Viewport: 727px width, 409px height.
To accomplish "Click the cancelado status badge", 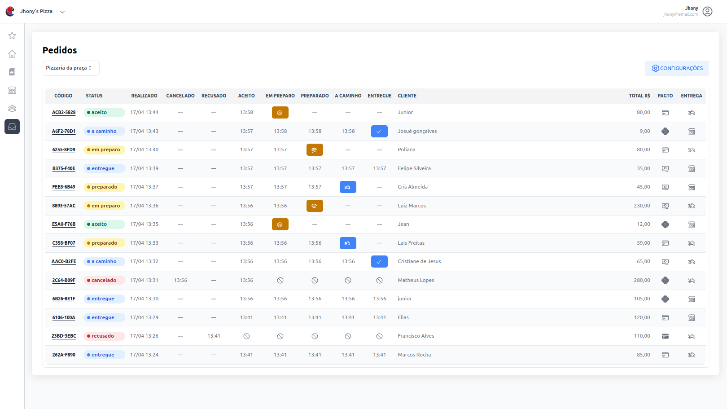I will click(x=104, y=281).
